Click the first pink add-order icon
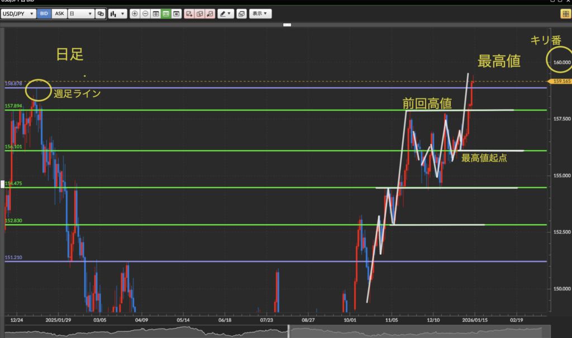This screenshot has height=338, width=572. [189, 14]
